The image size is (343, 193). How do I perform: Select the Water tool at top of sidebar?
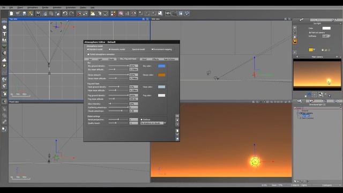[x=4, y=21]
